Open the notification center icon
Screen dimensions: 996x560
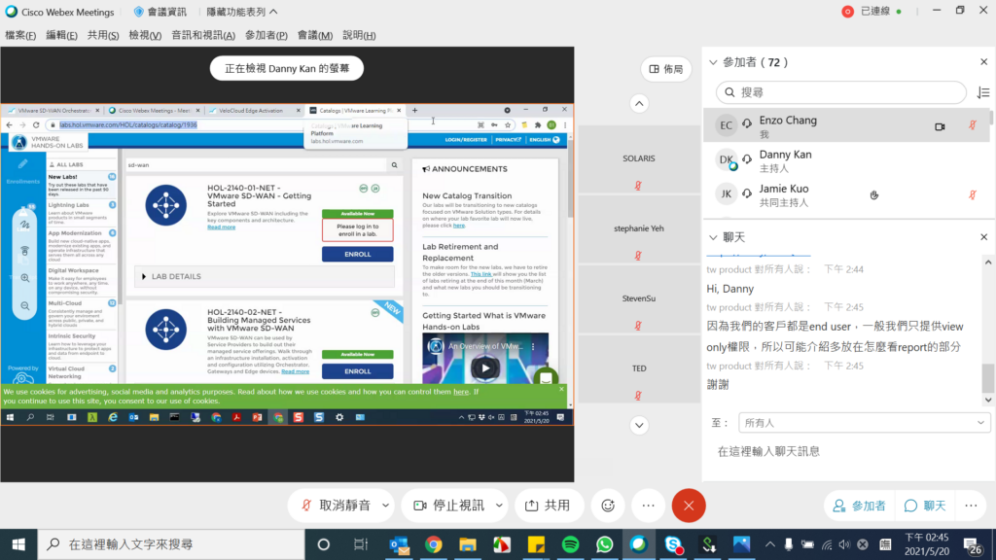click(x=973, y=544)
